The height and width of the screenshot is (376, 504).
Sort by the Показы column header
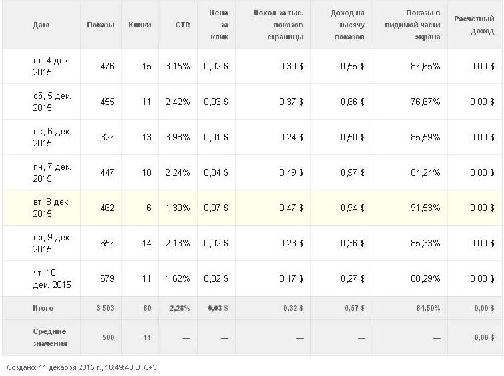pos(101,25)
